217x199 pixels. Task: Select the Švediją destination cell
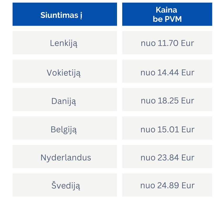pyautogui.click(x=65, y=185)
